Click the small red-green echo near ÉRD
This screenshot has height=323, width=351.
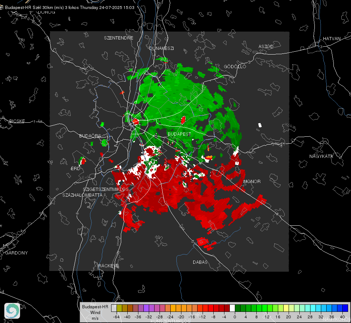click(82, 161)
